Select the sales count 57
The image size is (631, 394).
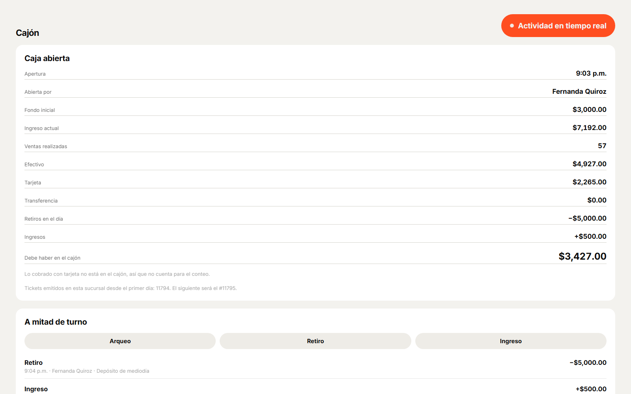[602, 146]
